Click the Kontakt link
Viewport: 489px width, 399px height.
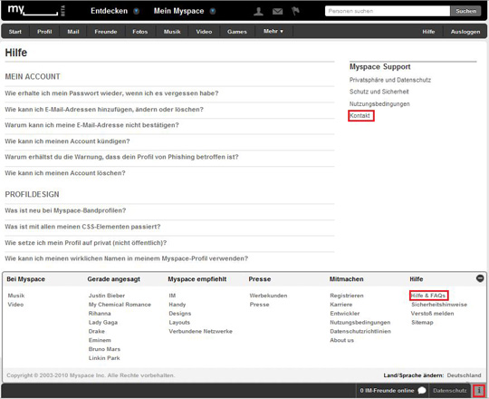coord(360,115)
